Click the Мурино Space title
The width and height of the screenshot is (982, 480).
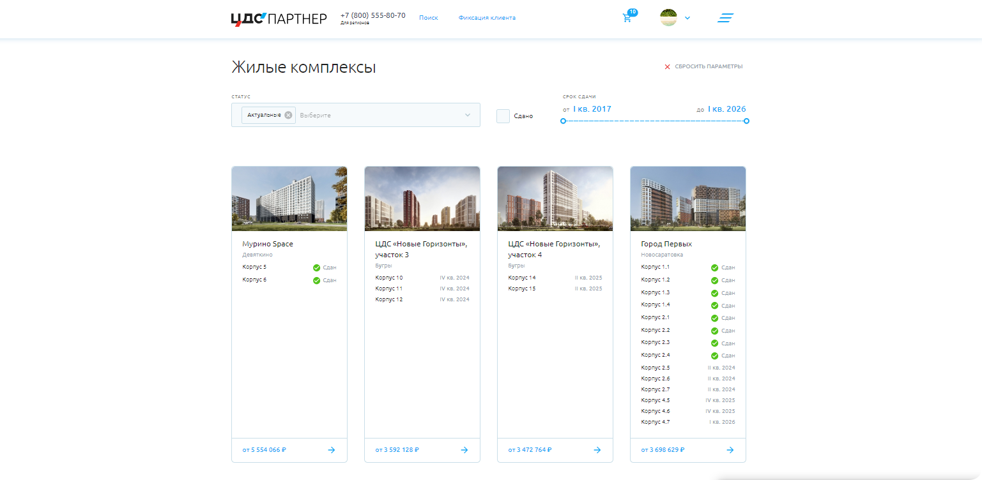[x=268, y=244]
